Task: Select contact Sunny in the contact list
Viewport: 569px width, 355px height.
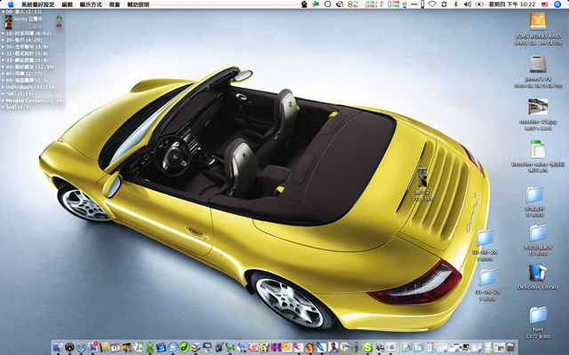Action: click(x=33, y=19)
